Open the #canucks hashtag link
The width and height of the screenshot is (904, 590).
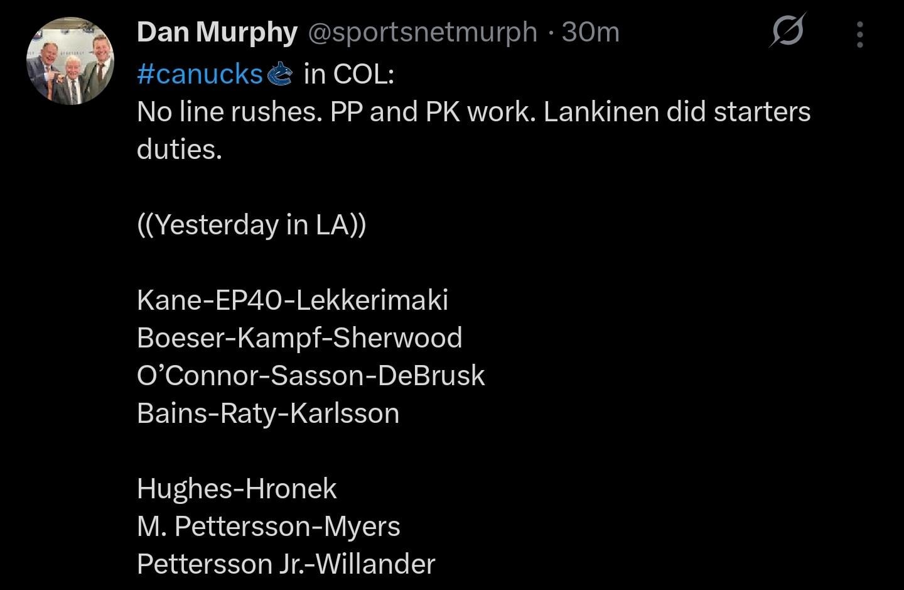198,74
